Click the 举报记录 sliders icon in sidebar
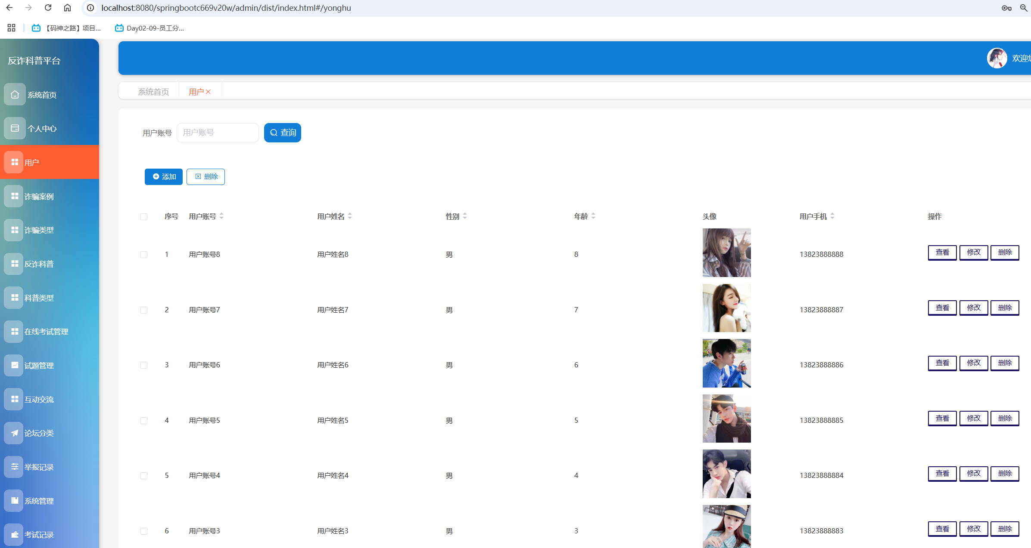 pyautogui.click(x=15, y=467)
